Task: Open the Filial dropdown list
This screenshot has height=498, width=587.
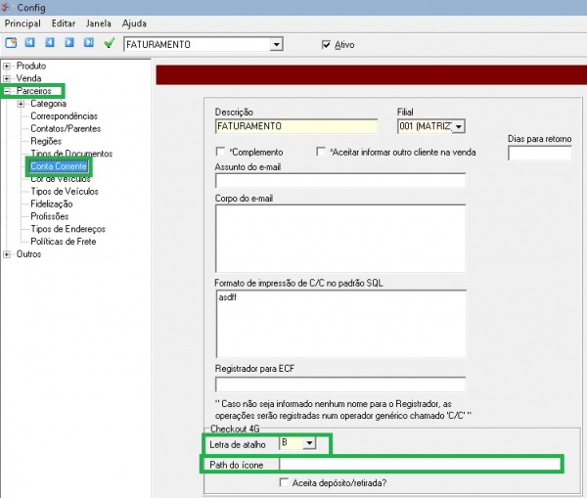Action: [x=458, y=126]
